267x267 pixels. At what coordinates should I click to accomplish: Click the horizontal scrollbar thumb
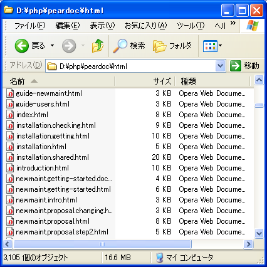pos(102,244)
